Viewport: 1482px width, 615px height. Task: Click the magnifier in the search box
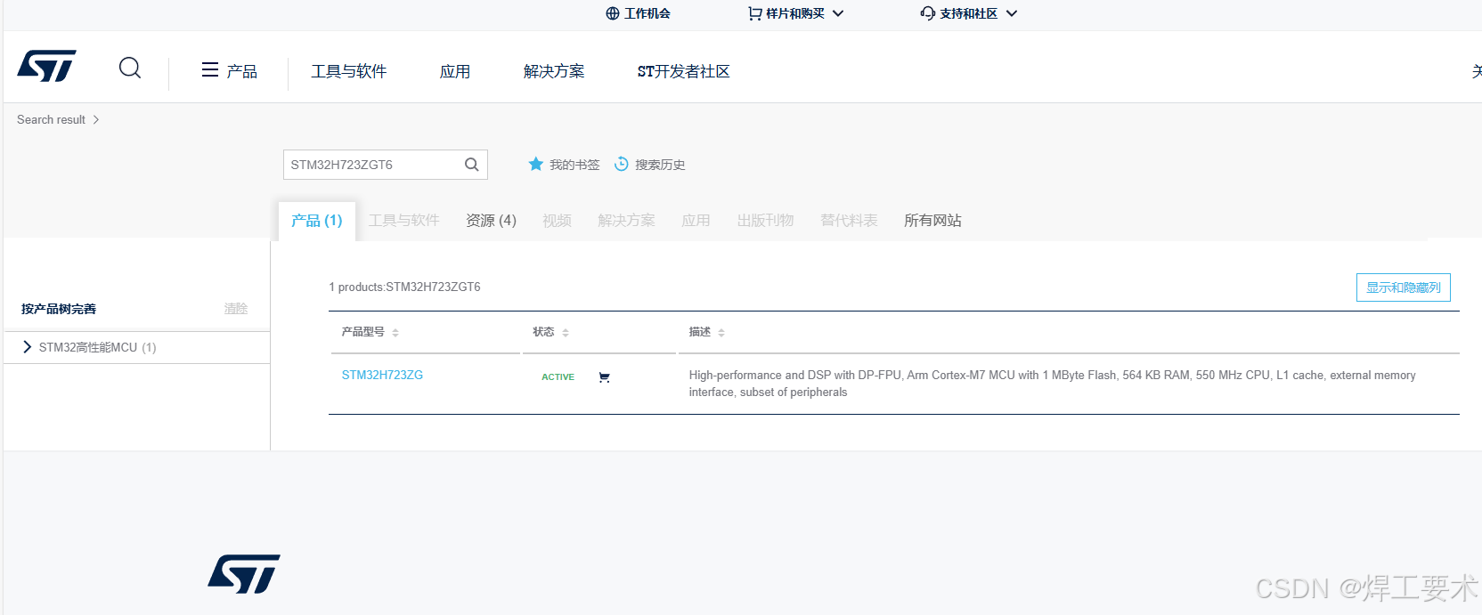(x=472, y=165)
